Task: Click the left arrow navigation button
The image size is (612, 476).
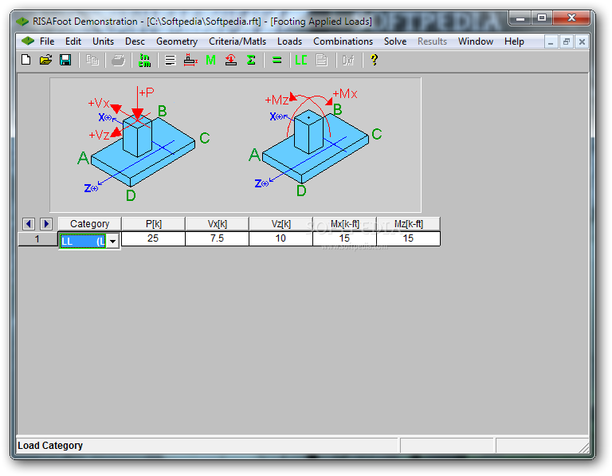Action: pyautogui.click(x=29, y=224)
